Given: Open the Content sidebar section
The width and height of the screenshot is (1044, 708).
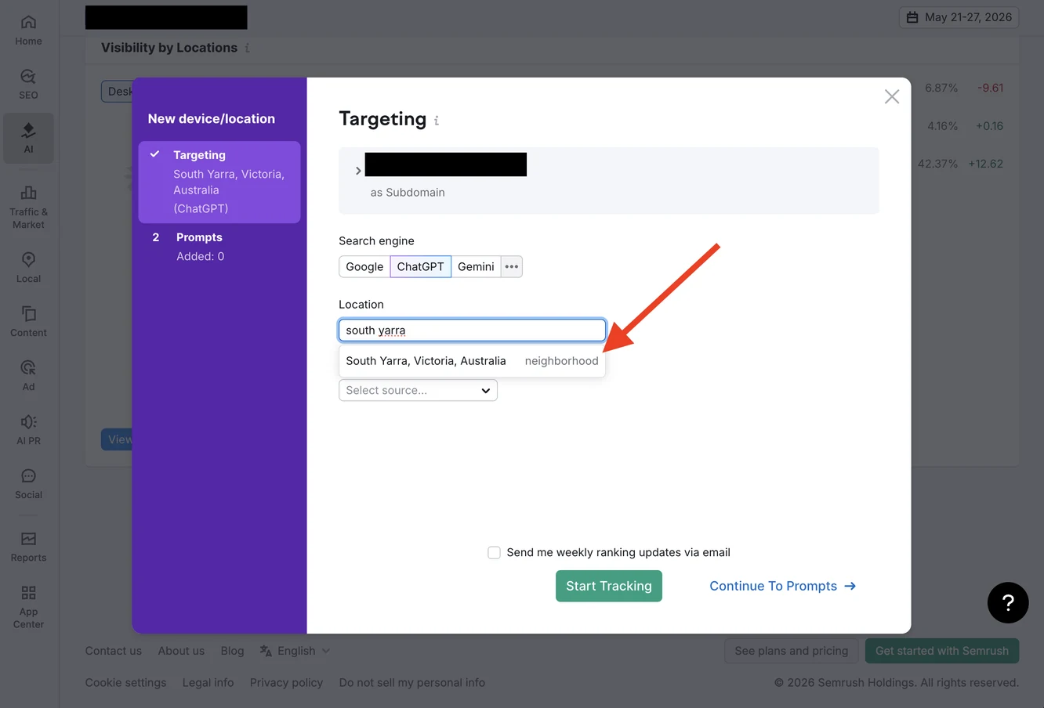Looking at the screenshot, I should click(28, 322).
